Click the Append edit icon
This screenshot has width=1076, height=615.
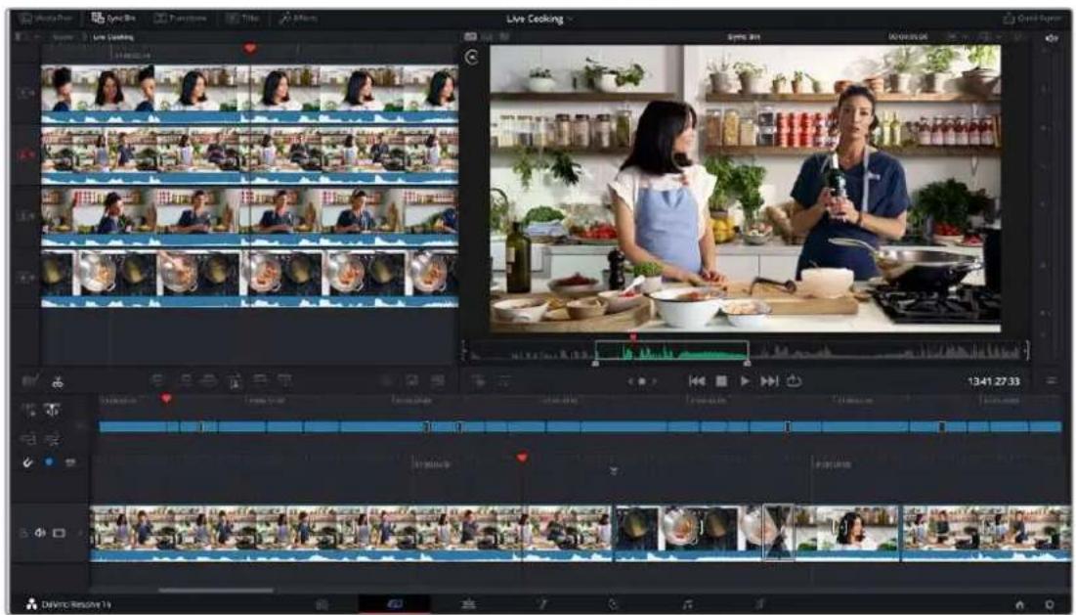tap(186, 380)
